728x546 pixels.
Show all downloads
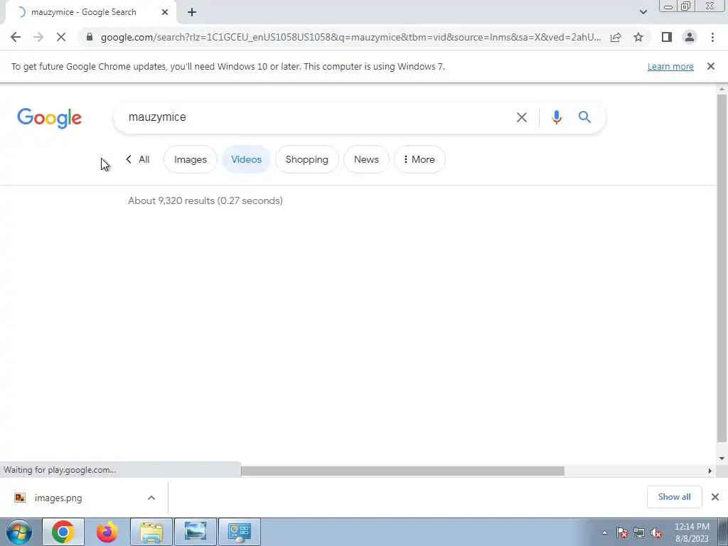point(674,497)
